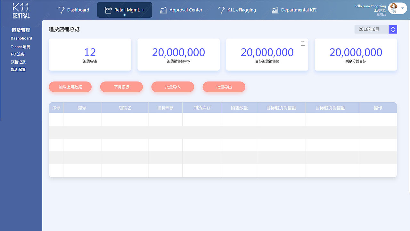
Task: Click the chart icon beside Departmental KPI
Action: [275, 10]
